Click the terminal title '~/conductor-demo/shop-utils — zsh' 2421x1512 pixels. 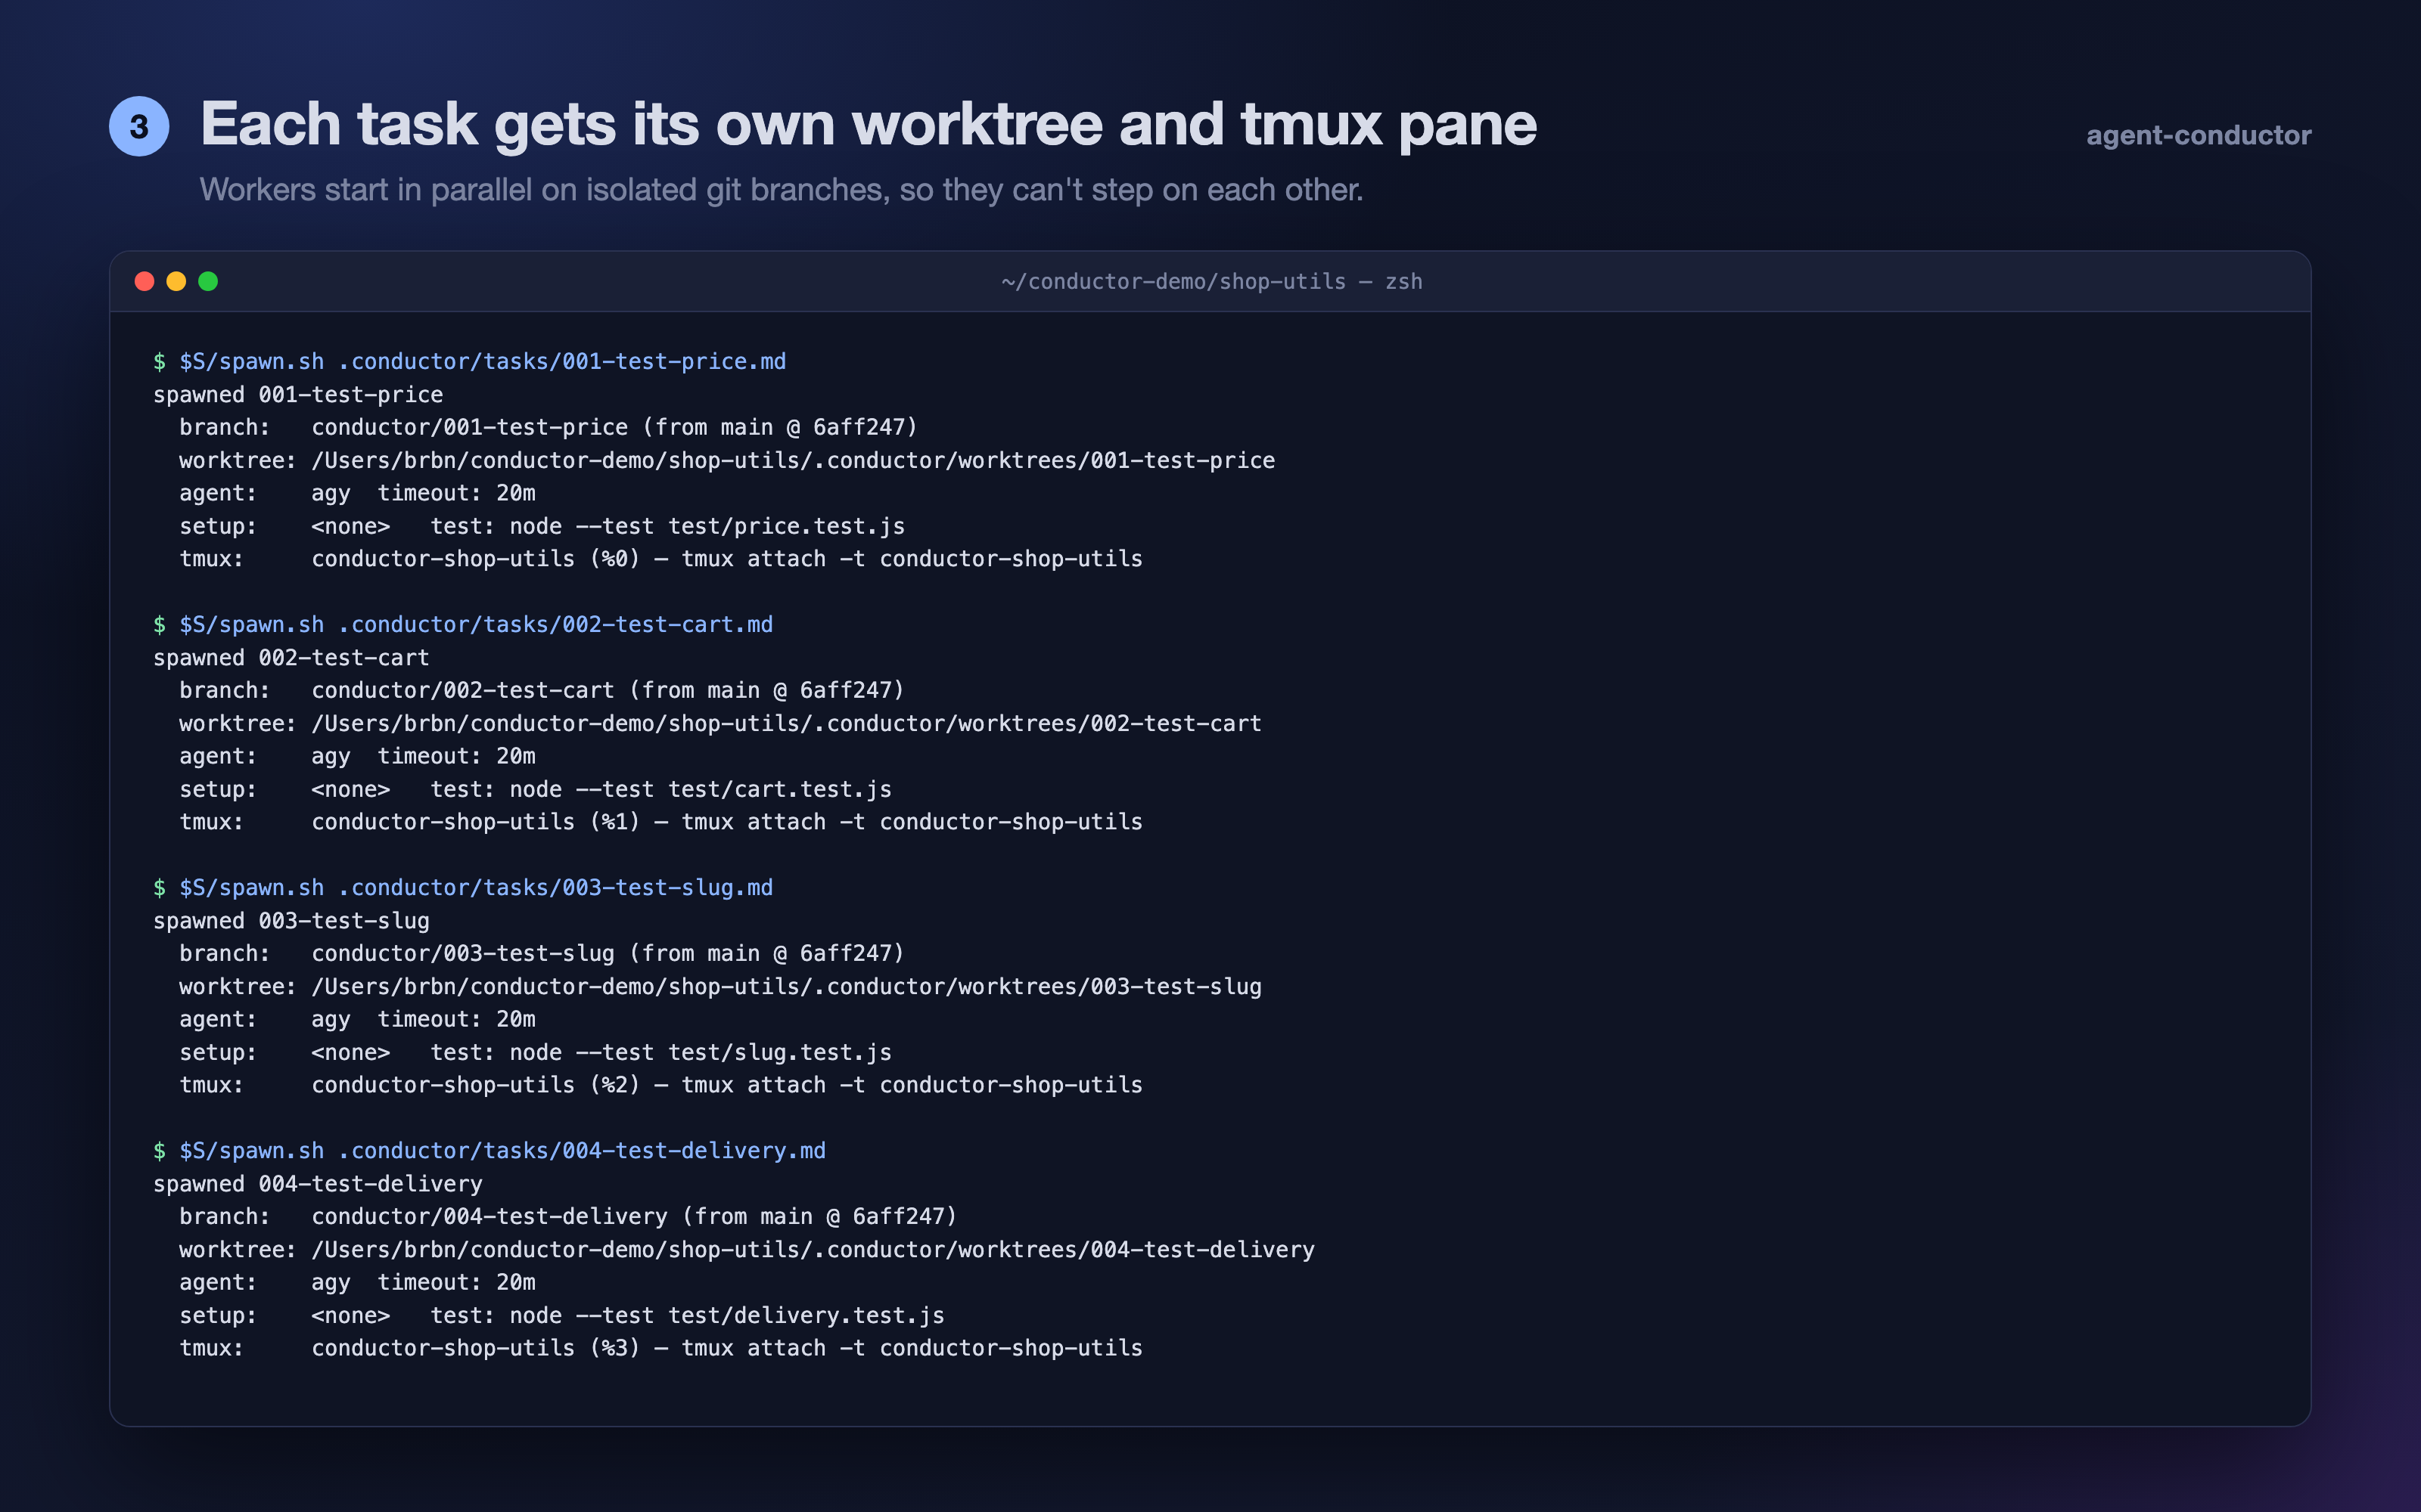pos(1211,282)
